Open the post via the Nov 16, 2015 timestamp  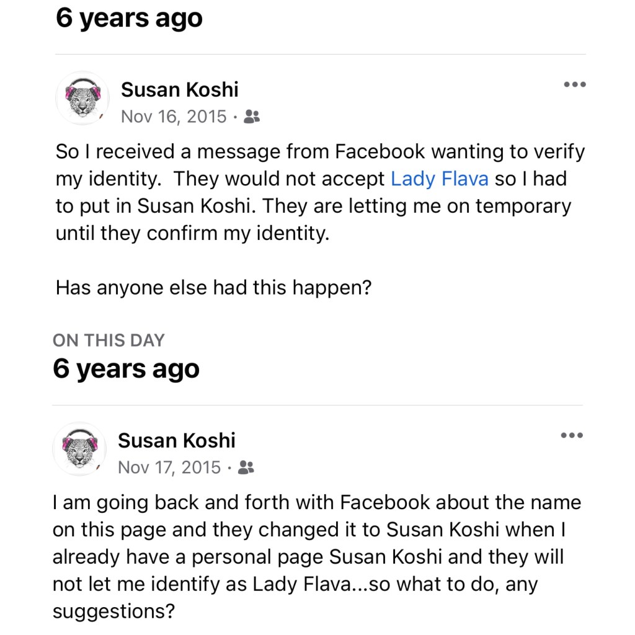174,117
